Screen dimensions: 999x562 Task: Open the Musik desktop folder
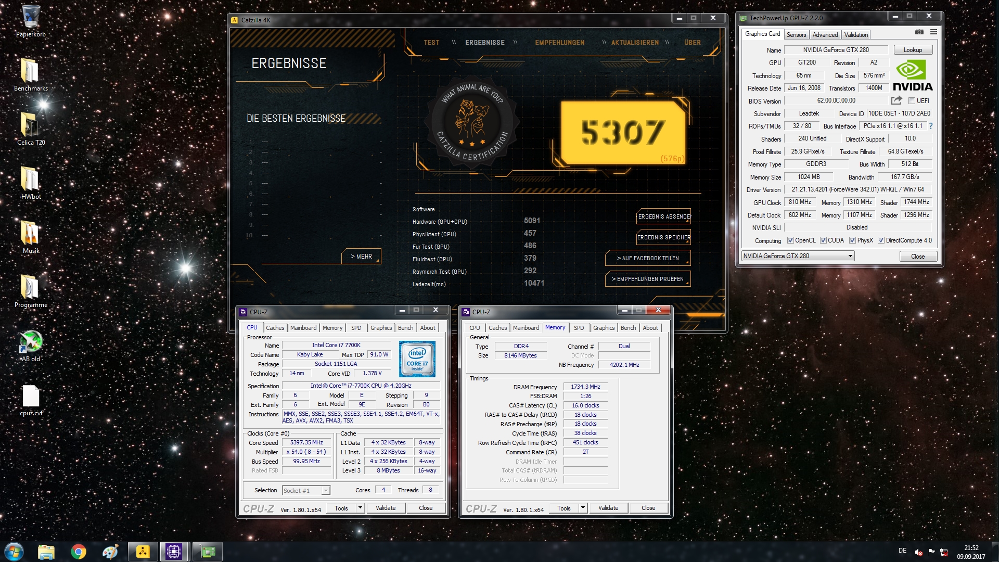click(31, 237)
